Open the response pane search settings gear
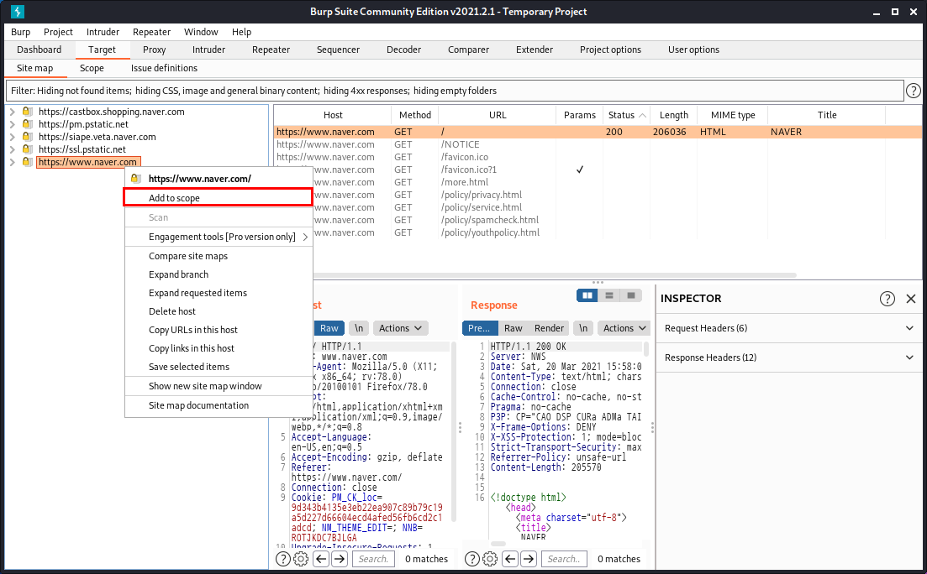The width and height of the screenshot is (927, 574). (x=490, y=559)
